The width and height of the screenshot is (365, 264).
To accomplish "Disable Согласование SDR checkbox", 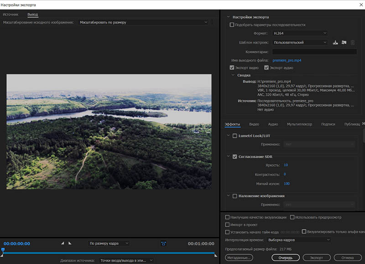I will 235,157.
